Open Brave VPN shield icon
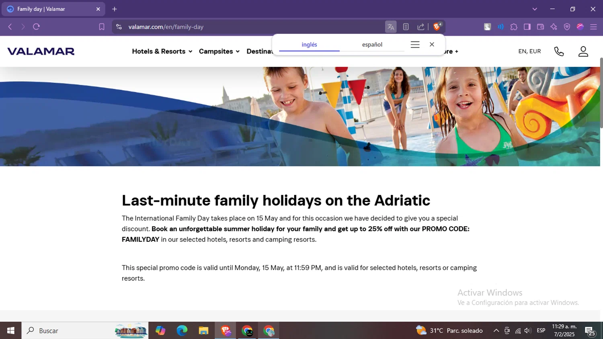The image size is (603, 339). click(567, 27)
